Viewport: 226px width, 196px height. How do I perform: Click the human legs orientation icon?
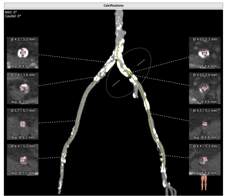pyautogui.click(x=204, y=183)
